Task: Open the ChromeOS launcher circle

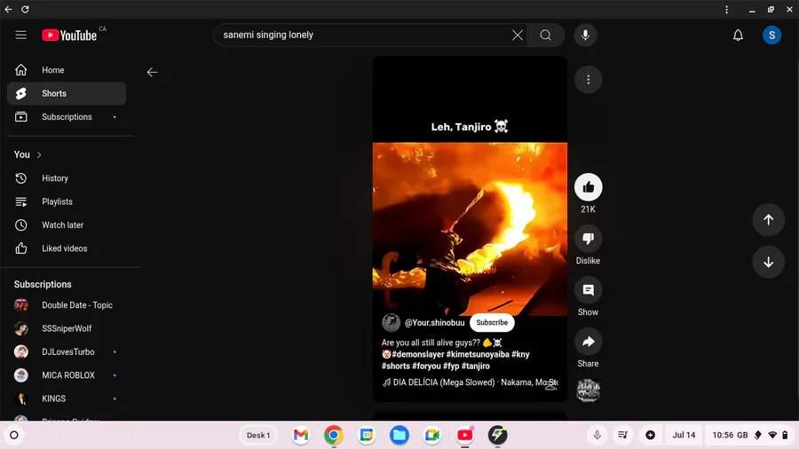Action: (14, 436)
